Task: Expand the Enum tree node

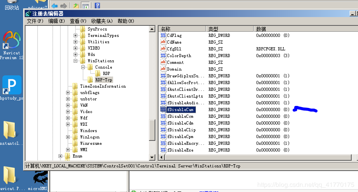Action: pyautogui.click(x=60, y=156)
